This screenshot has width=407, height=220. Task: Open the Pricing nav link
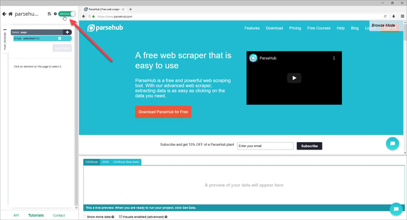click(x=295, y=28)
